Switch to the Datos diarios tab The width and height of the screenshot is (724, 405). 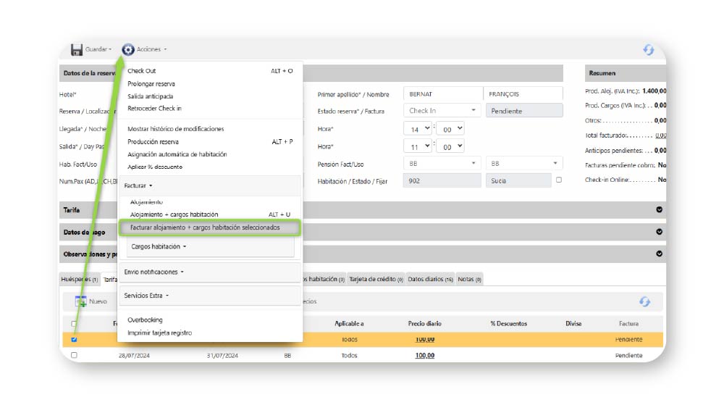[x=429, y=280]
